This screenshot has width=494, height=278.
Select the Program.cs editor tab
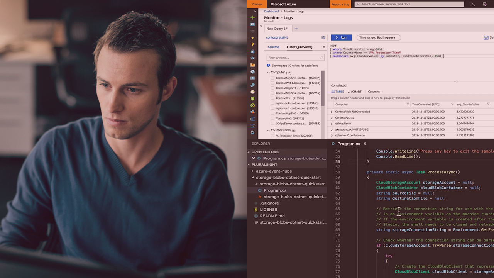[x=349, y=144]
